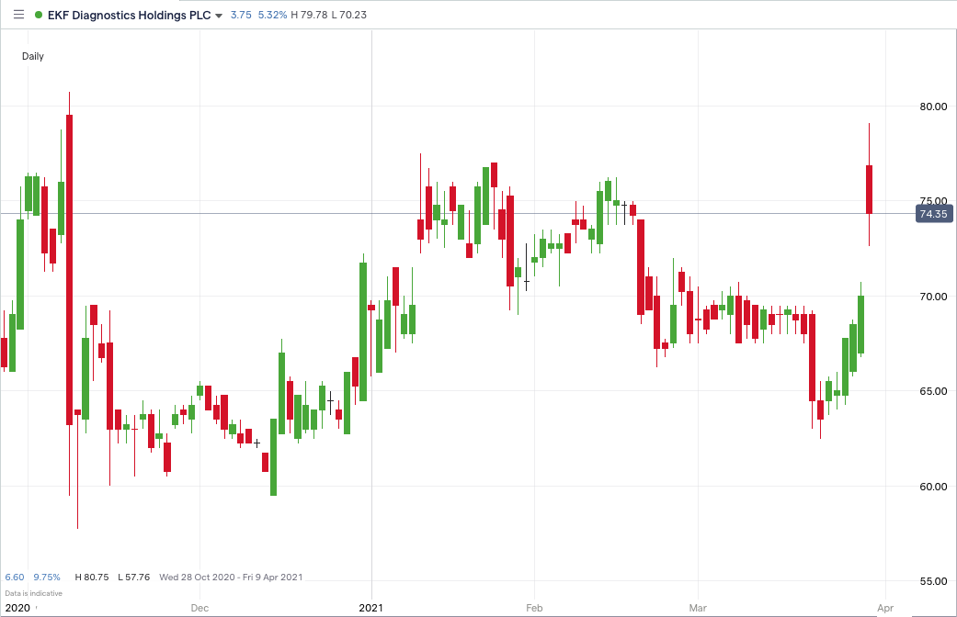This screenshot has width=957, height=617.
Task: Click the Data is indicative notice
Action: (x=34, y=593)
